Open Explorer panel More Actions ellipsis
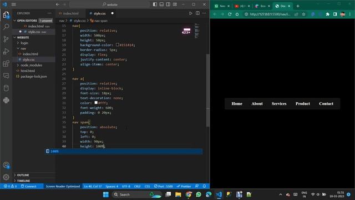The image size is (355, 200). point(49,13)
